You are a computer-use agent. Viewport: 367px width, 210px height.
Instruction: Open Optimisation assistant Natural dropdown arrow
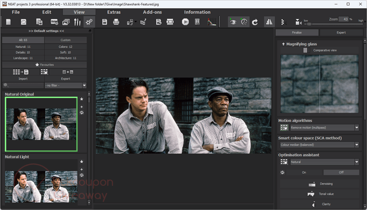tap(357, 162)
